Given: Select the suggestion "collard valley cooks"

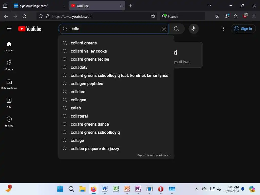Looking at the screenshot, I should coord(116,51).
